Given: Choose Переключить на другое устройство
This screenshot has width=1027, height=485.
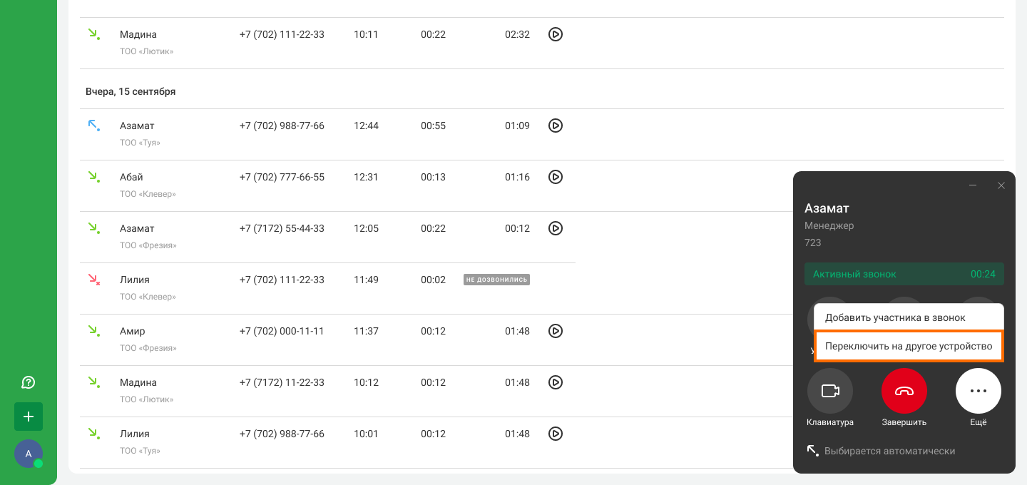Looking at the screenshot, I should click(x=909, y=346).
